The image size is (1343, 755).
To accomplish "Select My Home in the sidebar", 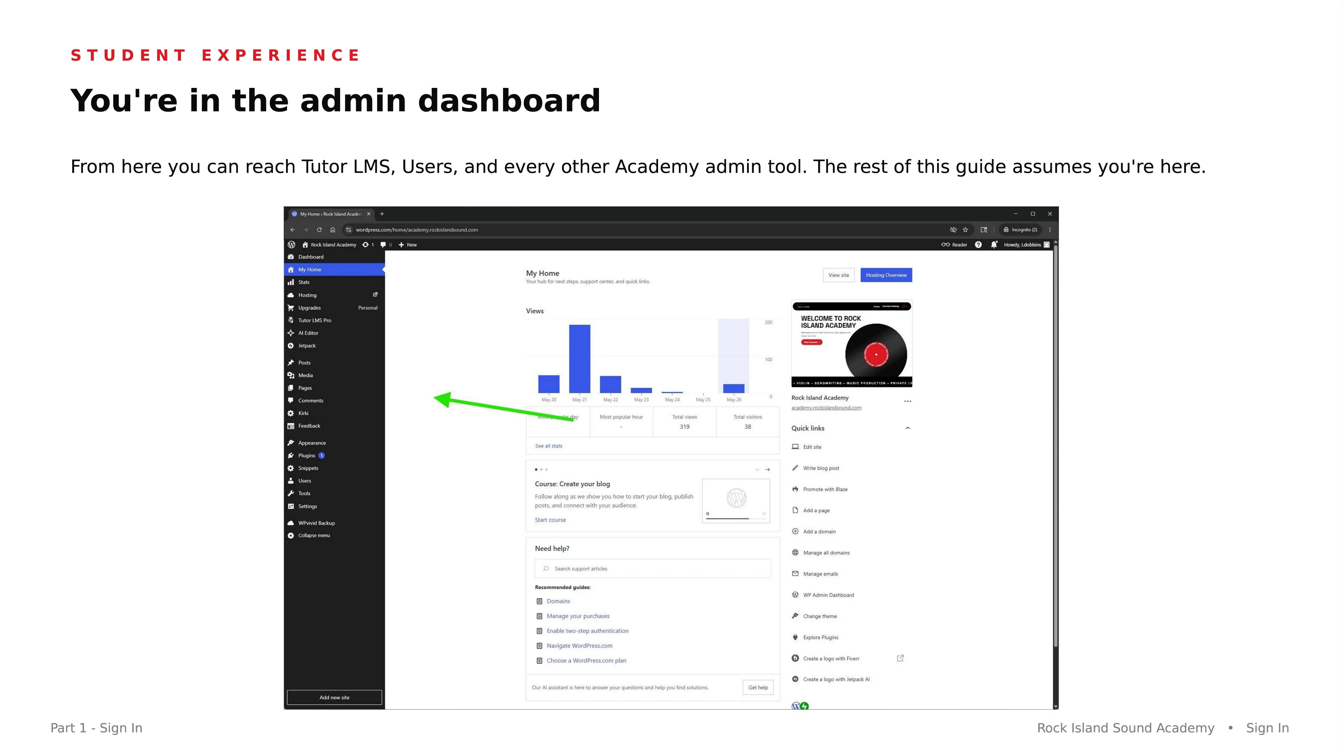I will tap(335, 269).
